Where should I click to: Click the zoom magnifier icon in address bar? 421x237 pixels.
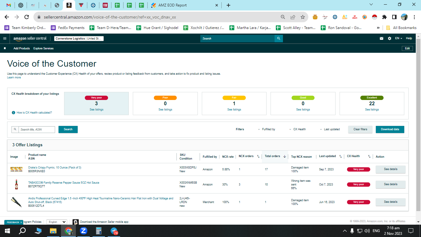[283, 17]
